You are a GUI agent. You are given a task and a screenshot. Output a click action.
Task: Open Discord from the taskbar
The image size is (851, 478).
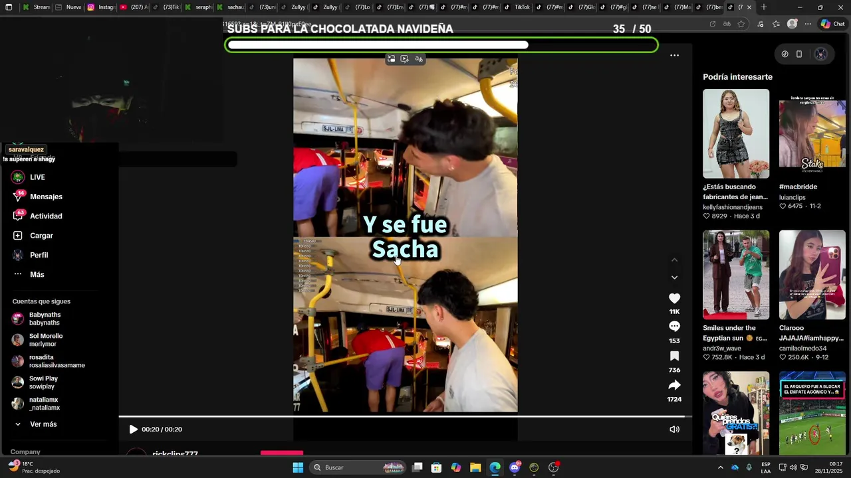515,467
